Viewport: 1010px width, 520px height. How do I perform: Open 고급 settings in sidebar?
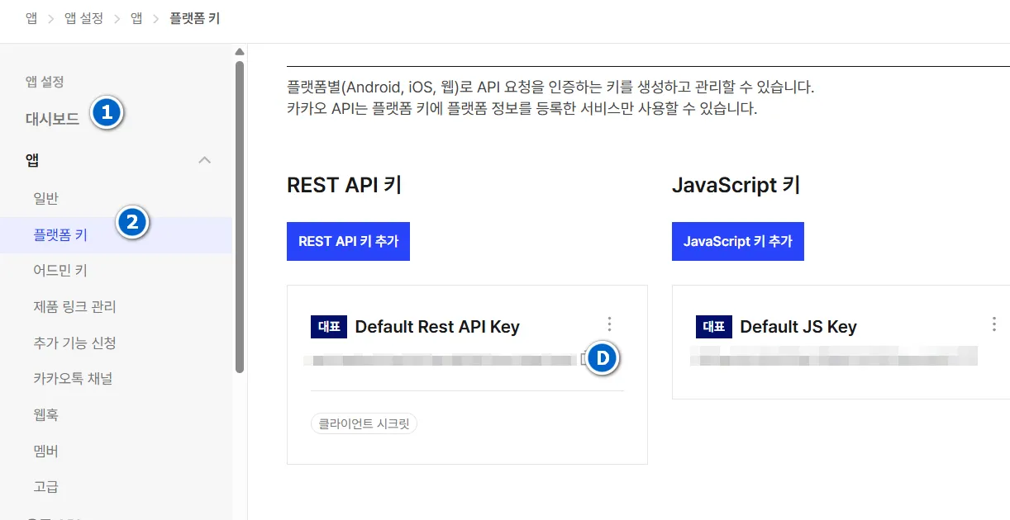(45, 487)
